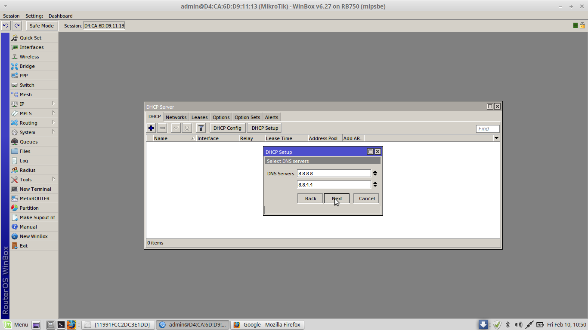Click the disable cross toolbar icon
Viewport: 588px width, 330px height.
click(x=187, y=128)
